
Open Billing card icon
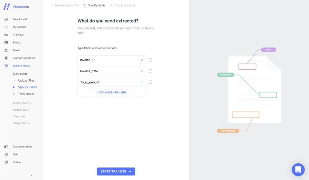[6, 43]
